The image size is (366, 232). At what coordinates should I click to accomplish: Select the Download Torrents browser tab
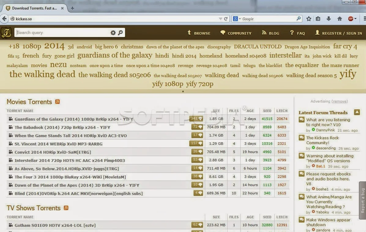tap(35, 8)
